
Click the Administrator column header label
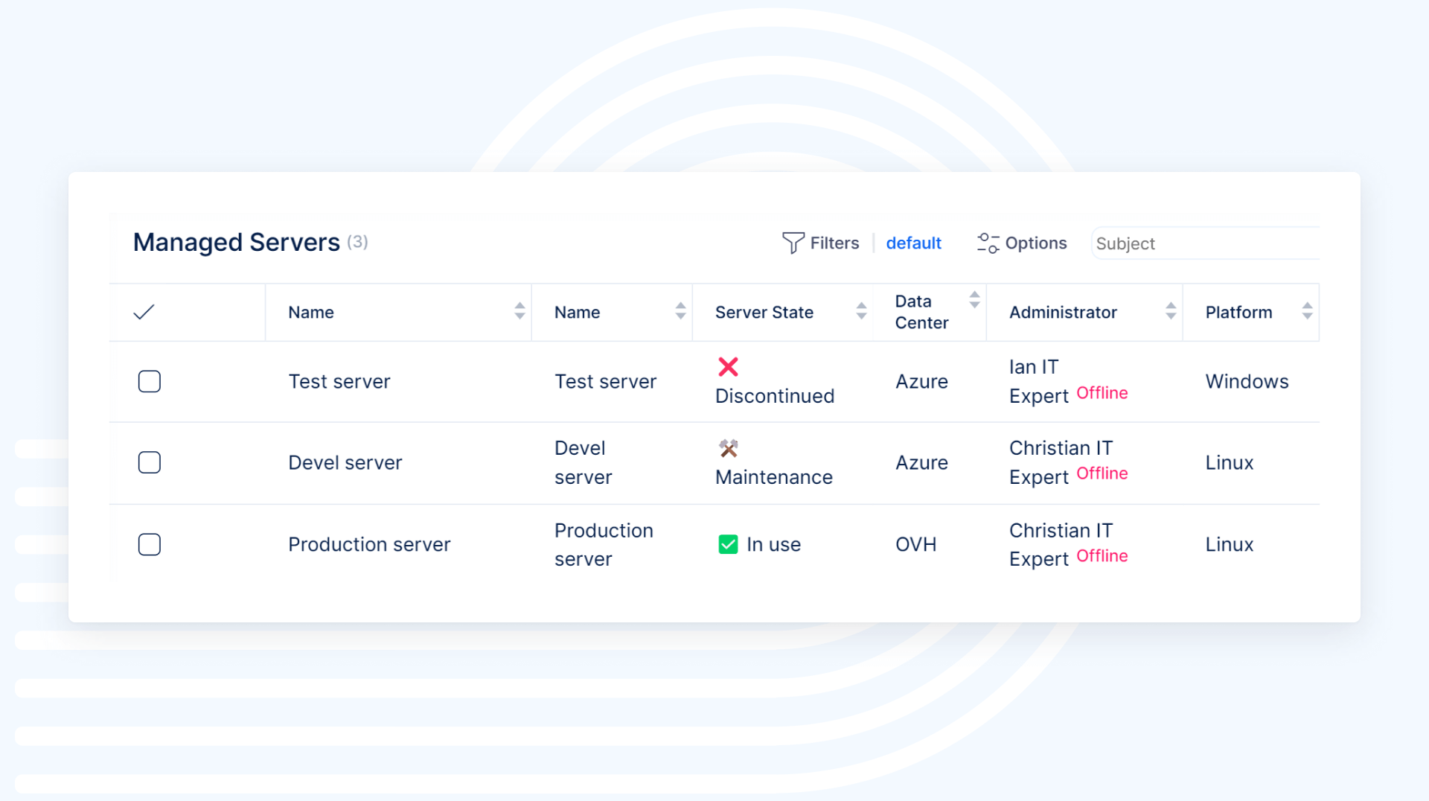point(1062,312)
